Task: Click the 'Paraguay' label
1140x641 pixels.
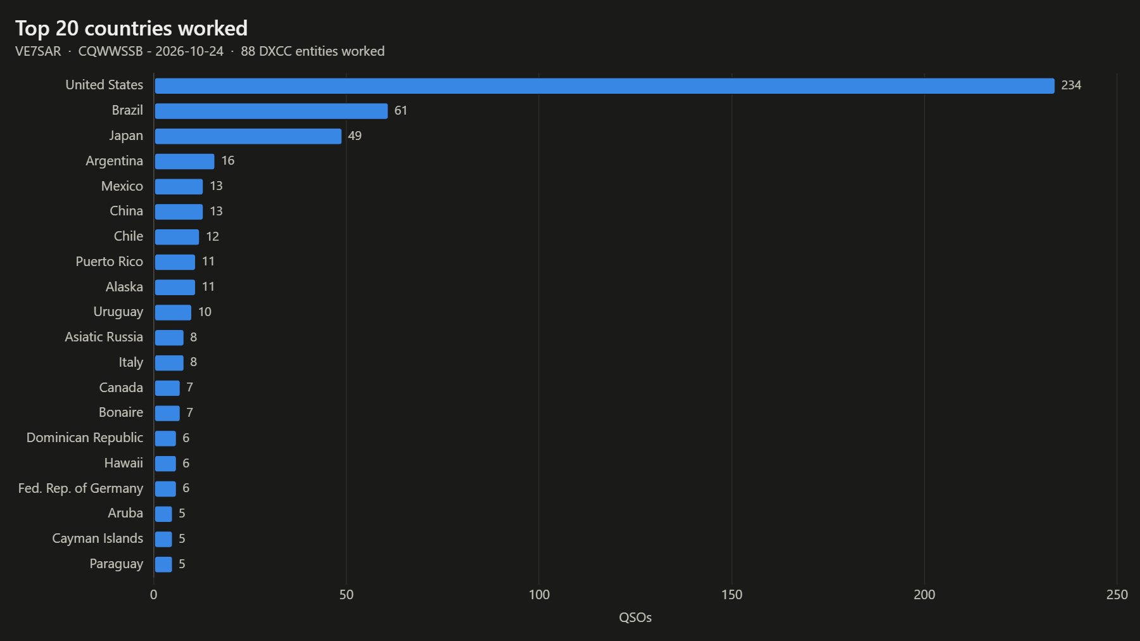Action: 117,564
